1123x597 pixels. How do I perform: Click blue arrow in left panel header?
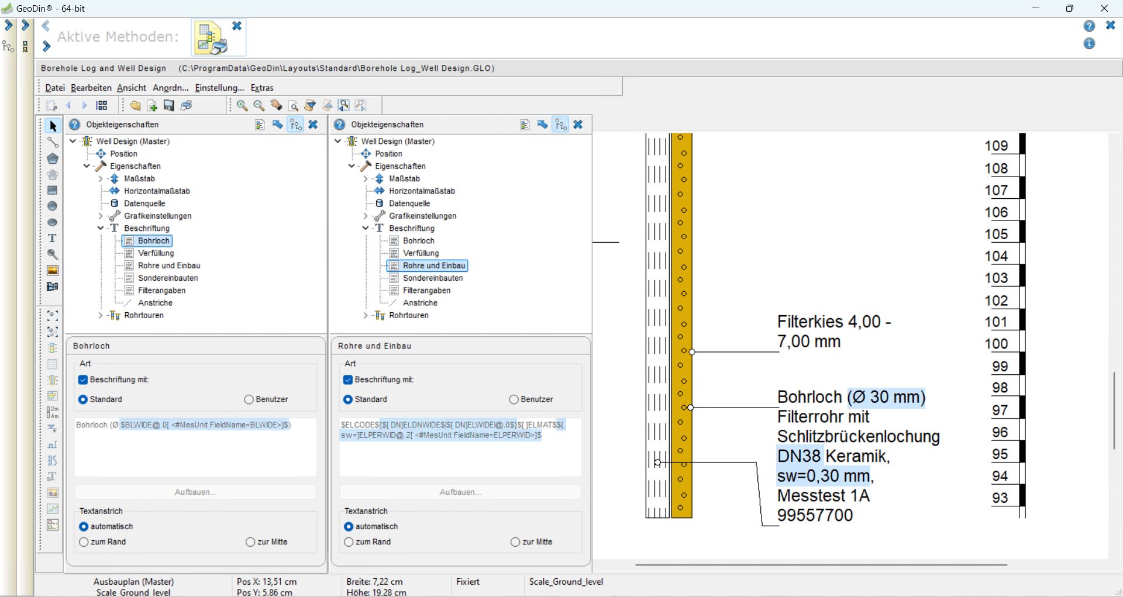click(x=278, y=125)
